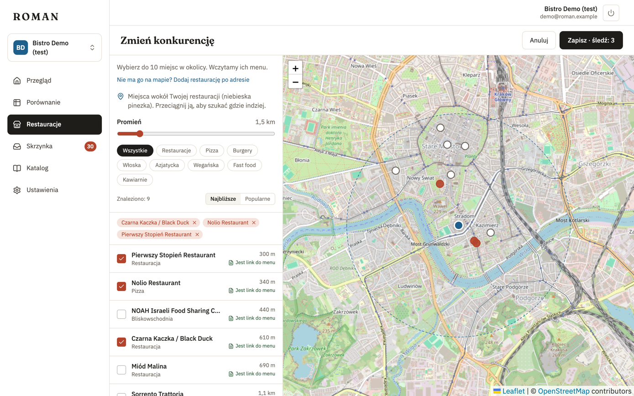Click Zapisz · śledź: 3 button

[591, 40]
